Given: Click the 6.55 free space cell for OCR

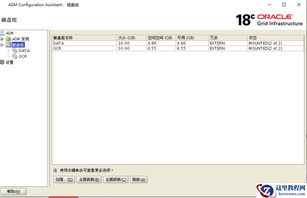Looking at the screenshot, I should pyautogui.click(x=161, y=48).
